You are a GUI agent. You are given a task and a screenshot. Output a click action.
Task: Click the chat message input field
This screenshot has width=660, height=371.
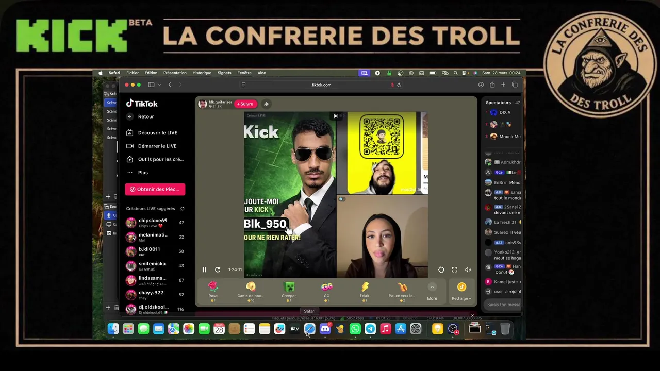[x=503, y=305]
